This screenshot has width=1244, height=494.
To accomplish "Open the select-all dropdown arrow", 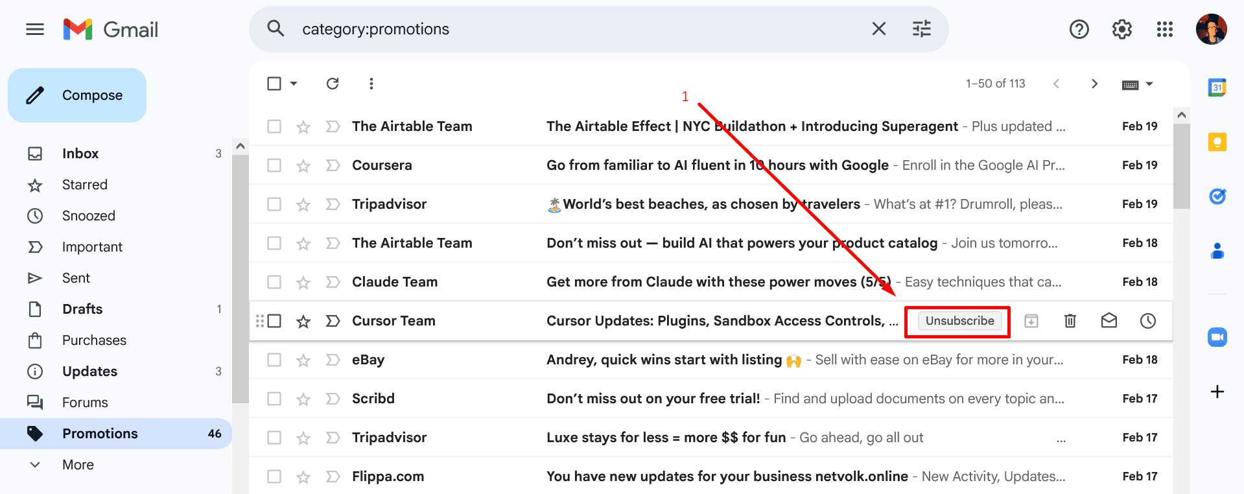I will (x=293, y=83).
